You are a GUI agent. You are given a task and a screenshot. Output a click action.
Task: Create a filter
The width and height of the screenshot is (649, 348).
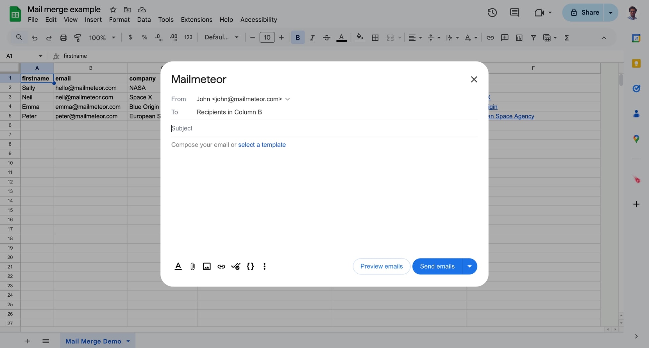(x=534, y=38)
